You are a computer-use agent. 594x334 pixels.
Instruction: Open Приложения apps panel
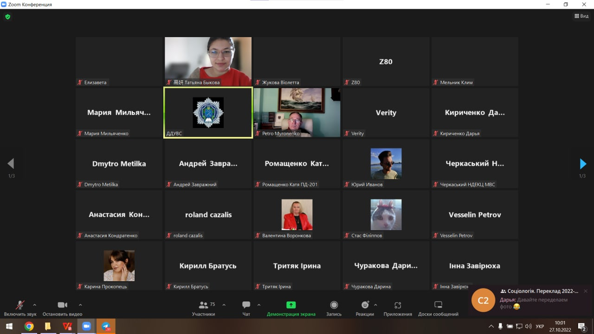point(398,308)
